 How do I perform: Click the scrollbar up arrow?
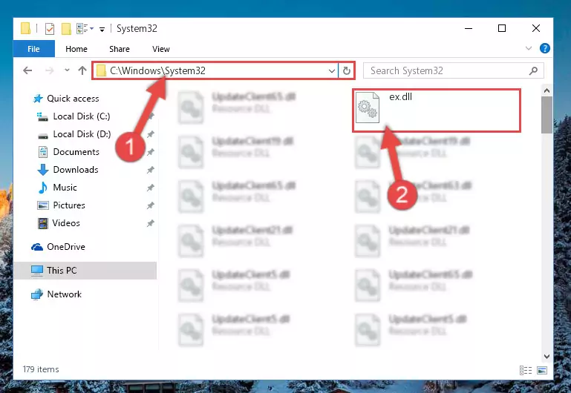click(x=546, y=90)
